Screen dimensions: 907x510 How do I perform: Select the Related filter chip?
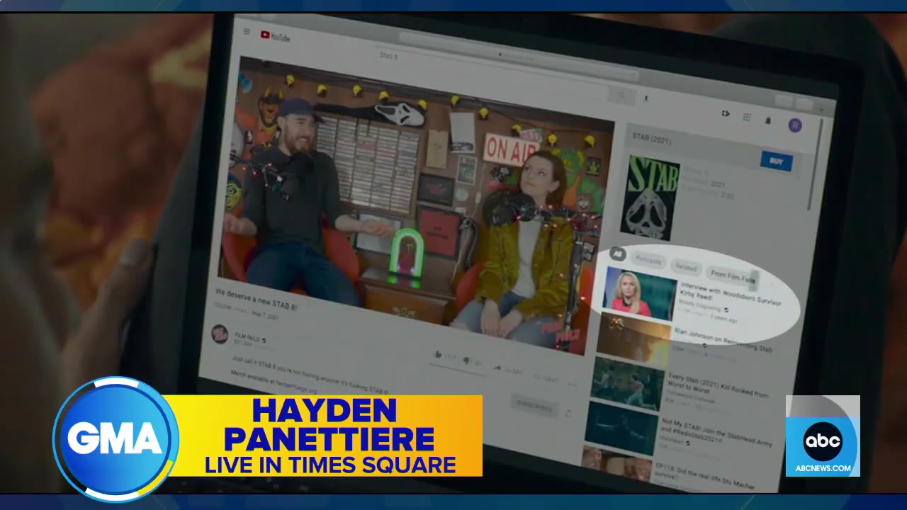pyautogui.click(x=685, y=267)
